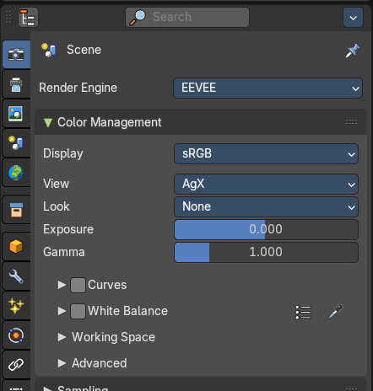
Task: Open the Display sRGB dropdown
Action: click(x=266, y=154)
